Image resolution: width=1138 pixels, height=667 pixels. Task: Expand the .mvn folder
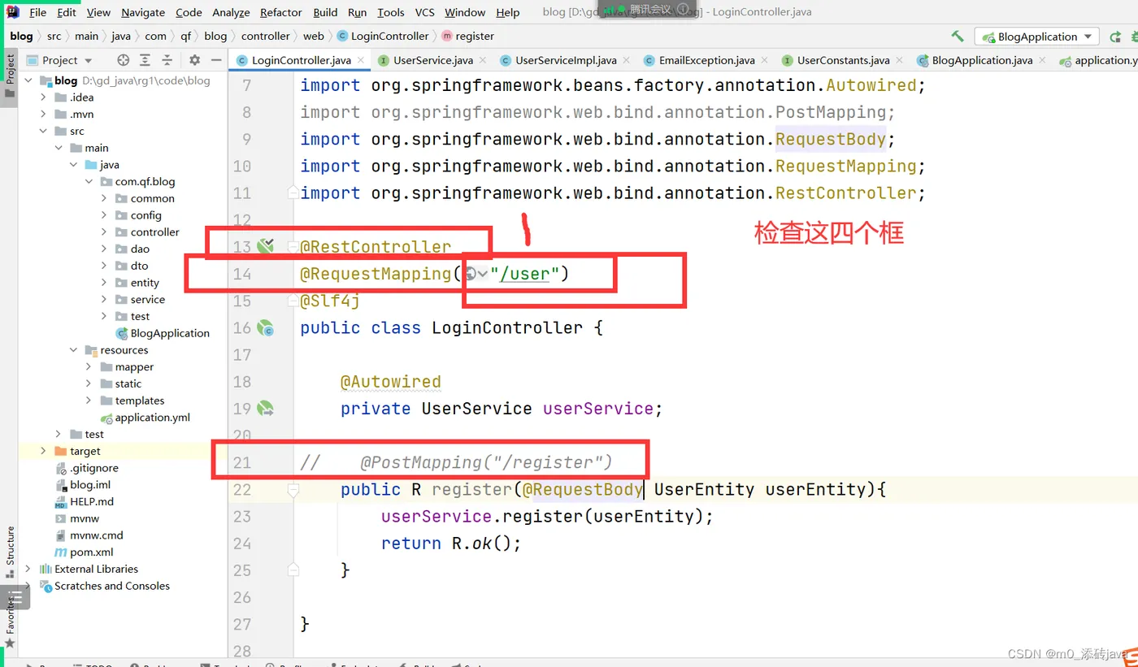45,115
